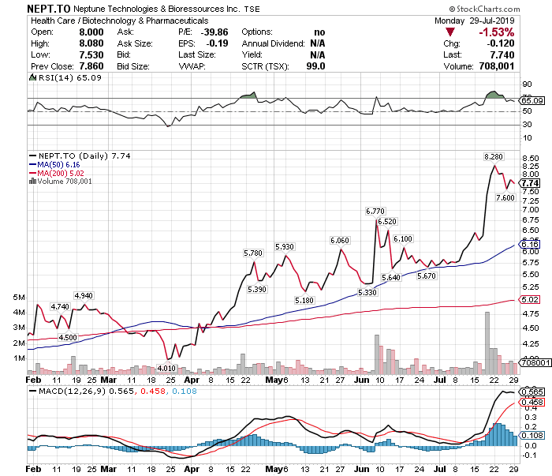The image size is (552, 476).
Task: Click the 6.16 MA(50) axis tag
Action: pos(530,244)
